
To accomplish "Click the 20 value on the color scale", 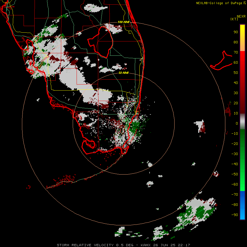I will click(x=236, y=103).
